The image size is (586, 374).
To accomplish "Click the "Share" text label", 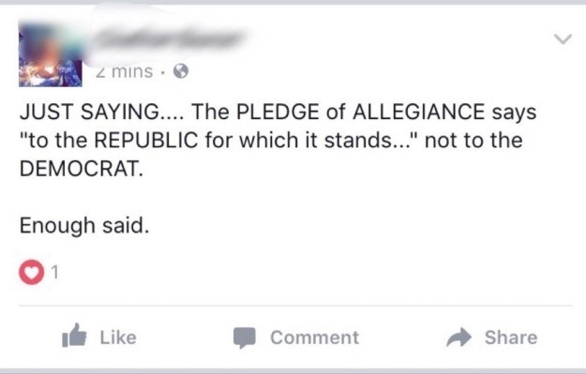I will point(511,337).
